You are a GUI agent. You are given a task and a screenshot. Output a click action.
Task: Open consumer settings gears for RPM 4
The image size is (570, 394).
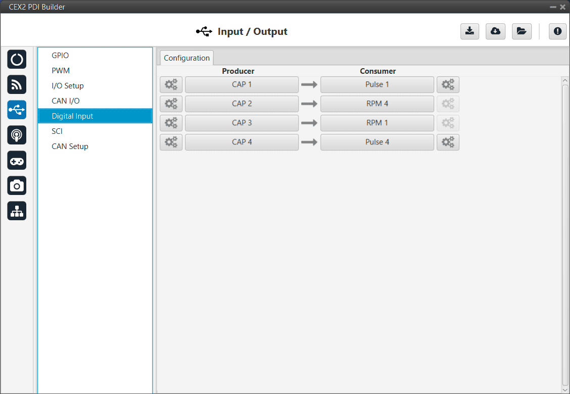448,104
